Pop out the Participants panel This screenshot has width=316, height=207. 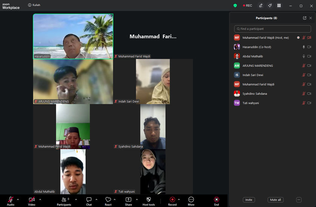pos(305,18)
